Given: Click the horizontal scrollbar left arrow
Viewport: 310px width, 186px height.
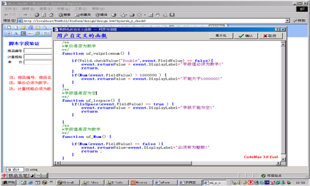Looking at the screenshot, I should click(58, 163).
